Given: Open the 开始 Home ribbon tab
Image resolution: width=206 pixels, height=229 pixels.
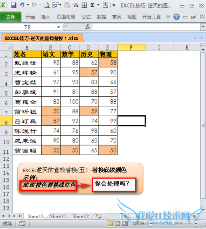Looking at the screenshot, I should pos(30,17).
